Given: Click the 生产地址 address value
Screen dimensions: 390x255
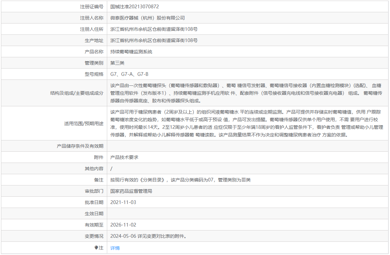Looking at the screenshot, I should [154, 40].
